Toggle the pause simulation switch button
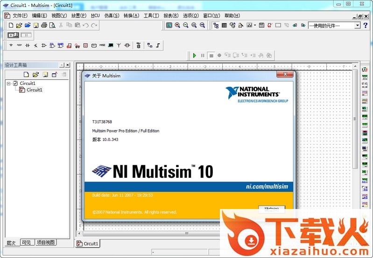 pos(26,35)
